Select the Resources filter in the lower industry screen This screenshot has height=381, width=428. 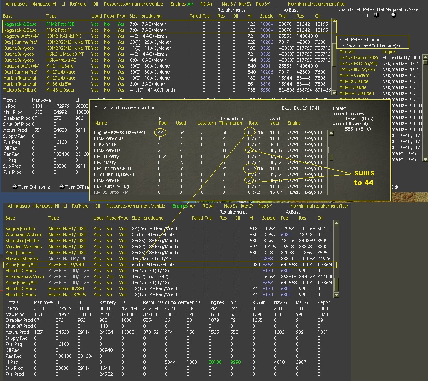116,206
